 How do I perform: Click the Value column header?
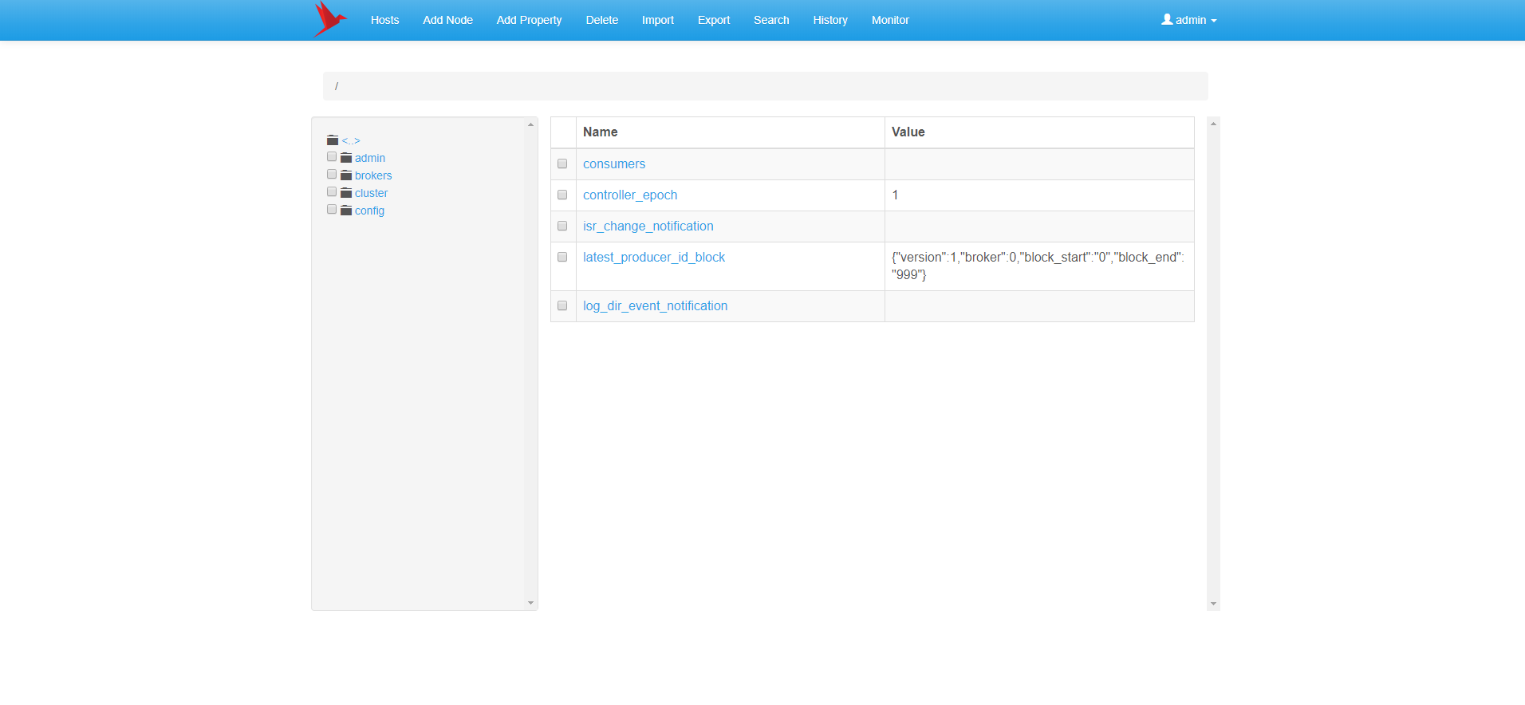[x=1039, y=132]
